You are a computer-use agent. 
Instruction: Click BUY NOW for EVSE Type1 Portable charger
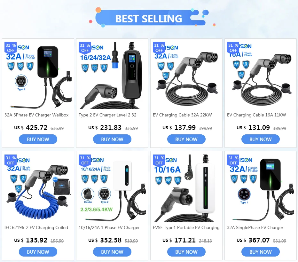point(186,252)
